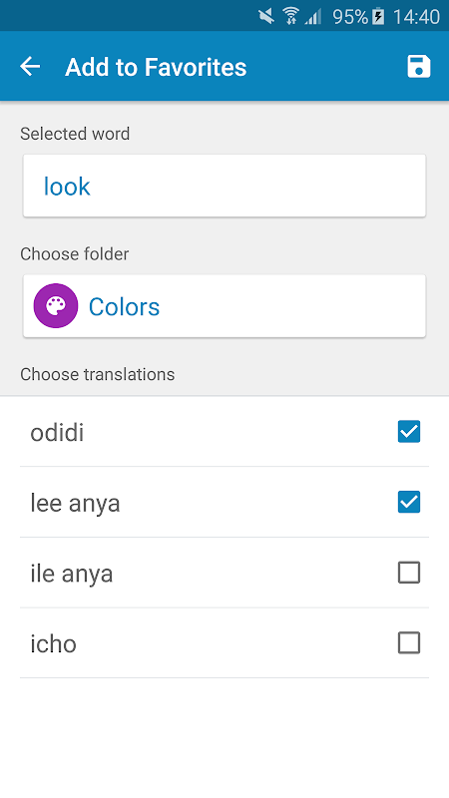Edit the selected word look field
449x798 pixels.
(224, 186)
